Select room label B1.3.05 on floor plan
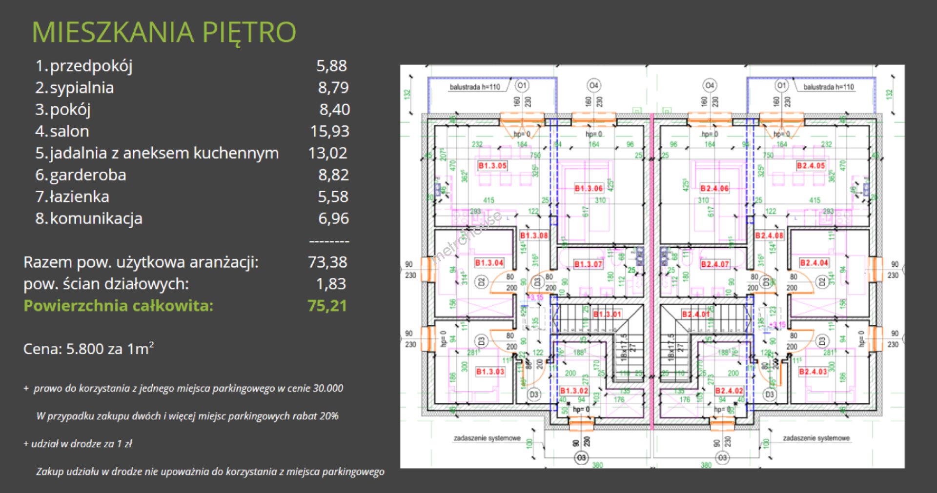Image resolution: width=937 pixels, height=493 pixels. coord(492,166)
